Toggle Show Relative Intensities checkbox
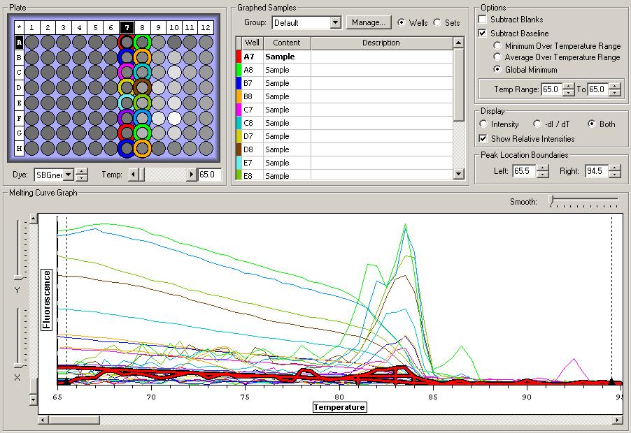The width and height of the screenshot is (631, 433). [483, 138]
